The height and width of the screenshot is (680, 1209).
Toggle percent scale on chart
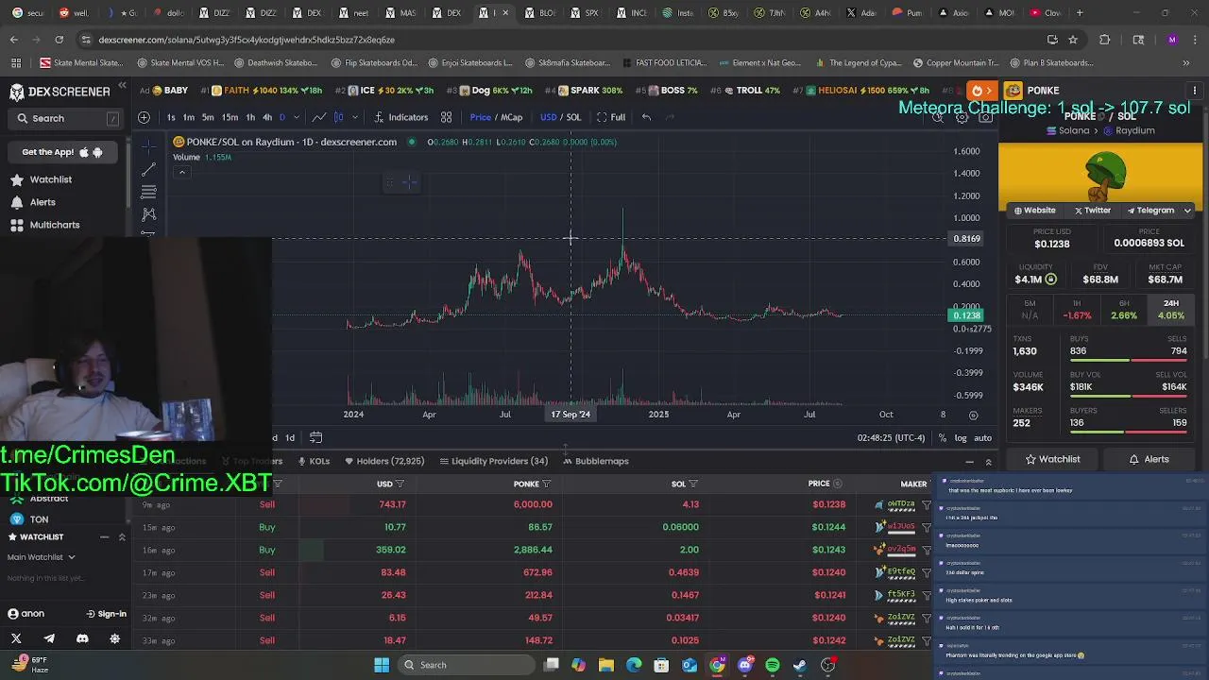[x=942, y=438]
